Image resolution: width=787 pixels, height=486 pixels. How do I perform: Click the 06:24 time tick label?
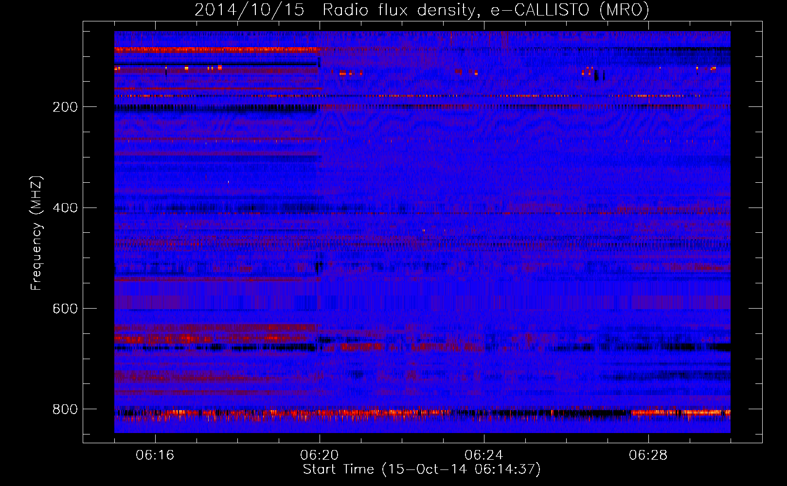484,455
